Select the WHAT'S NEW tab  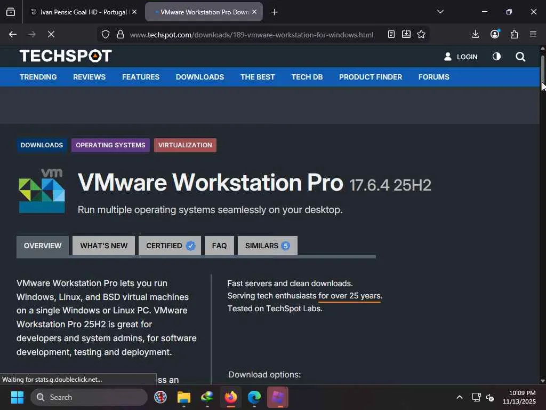104,246
